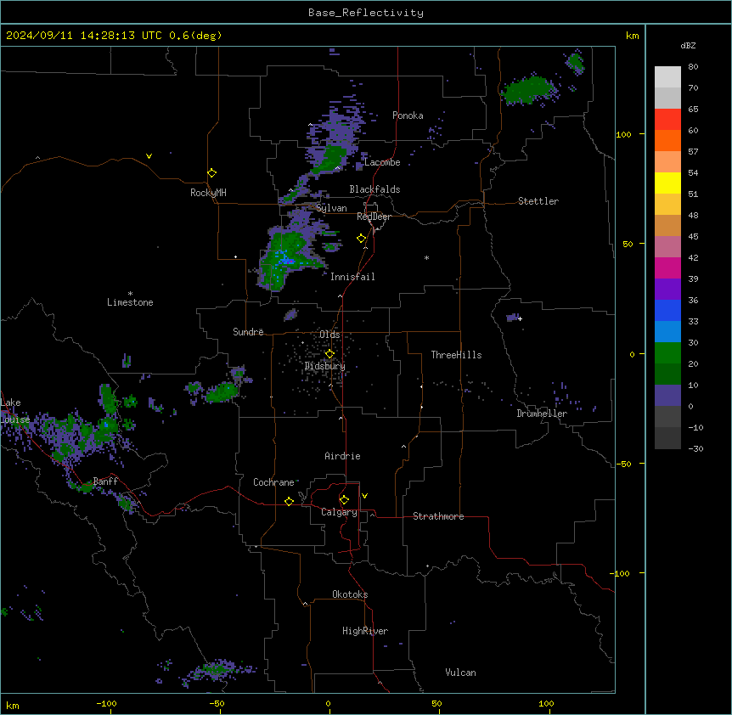
Task: Click the Sylvan label on the map
Action: tap(331, 208)
